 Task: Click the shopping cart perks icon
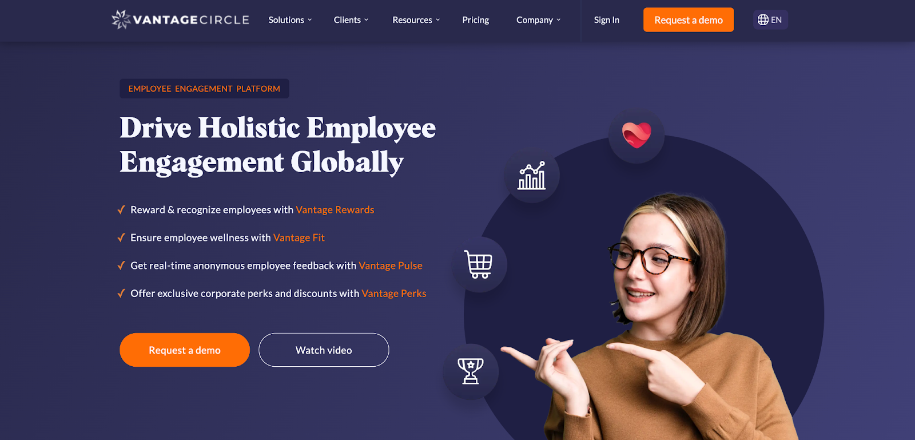pos(479,264)
